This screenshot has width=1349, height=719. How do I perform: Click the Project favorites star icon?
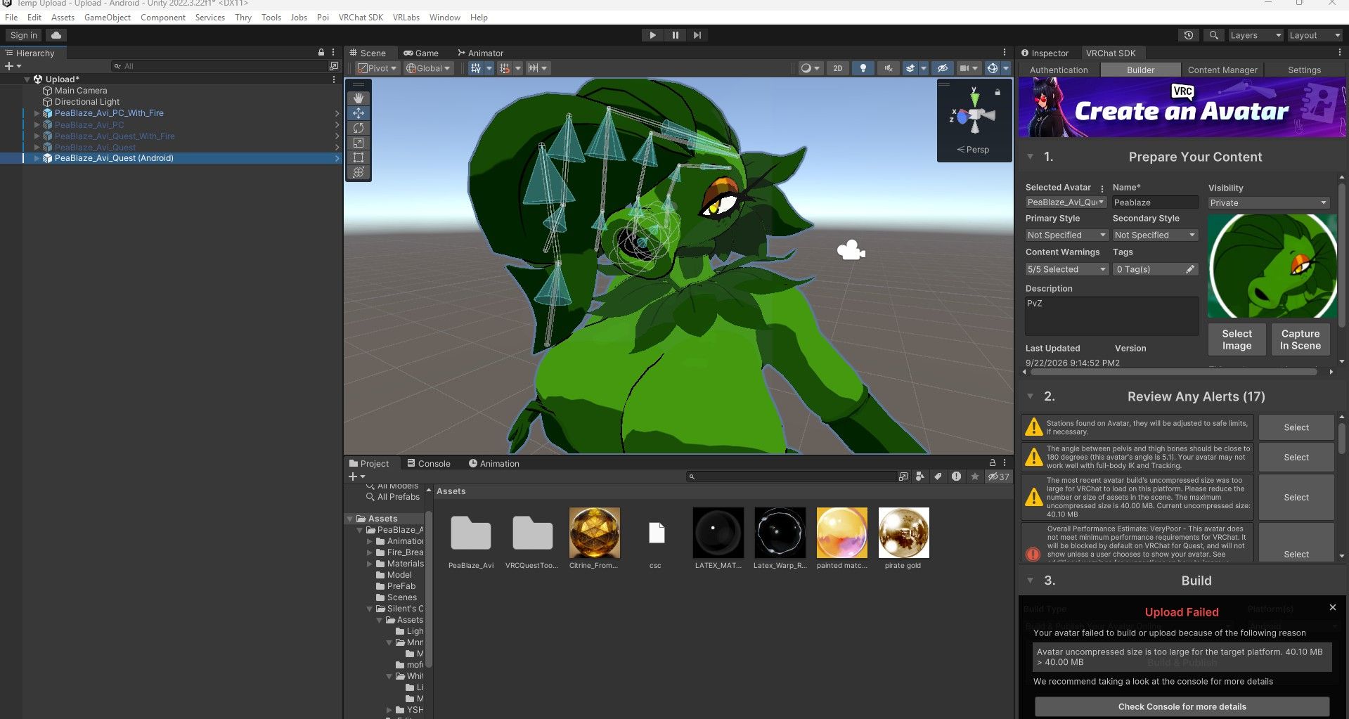click(x=975, y=477)
